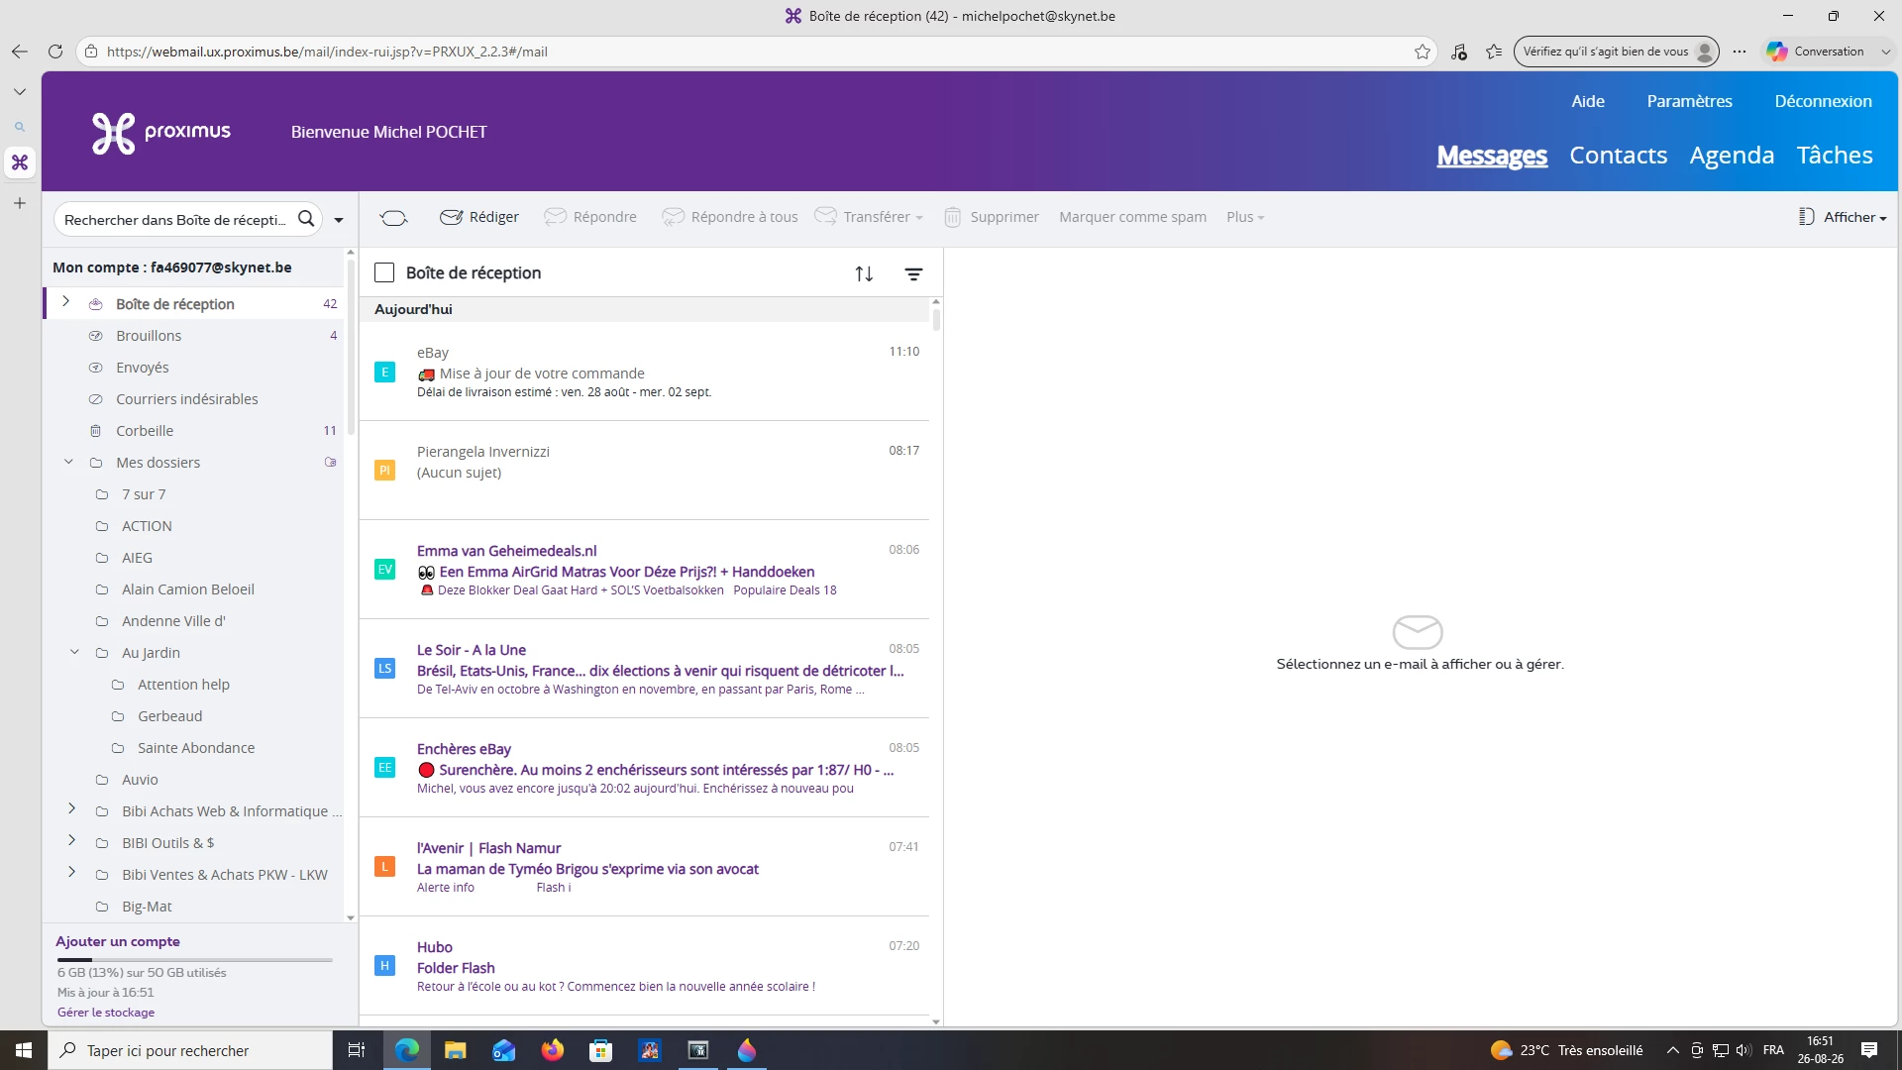Click the Ajouter un compte link
The image size is (1902, 1070).
coord(118,941)
